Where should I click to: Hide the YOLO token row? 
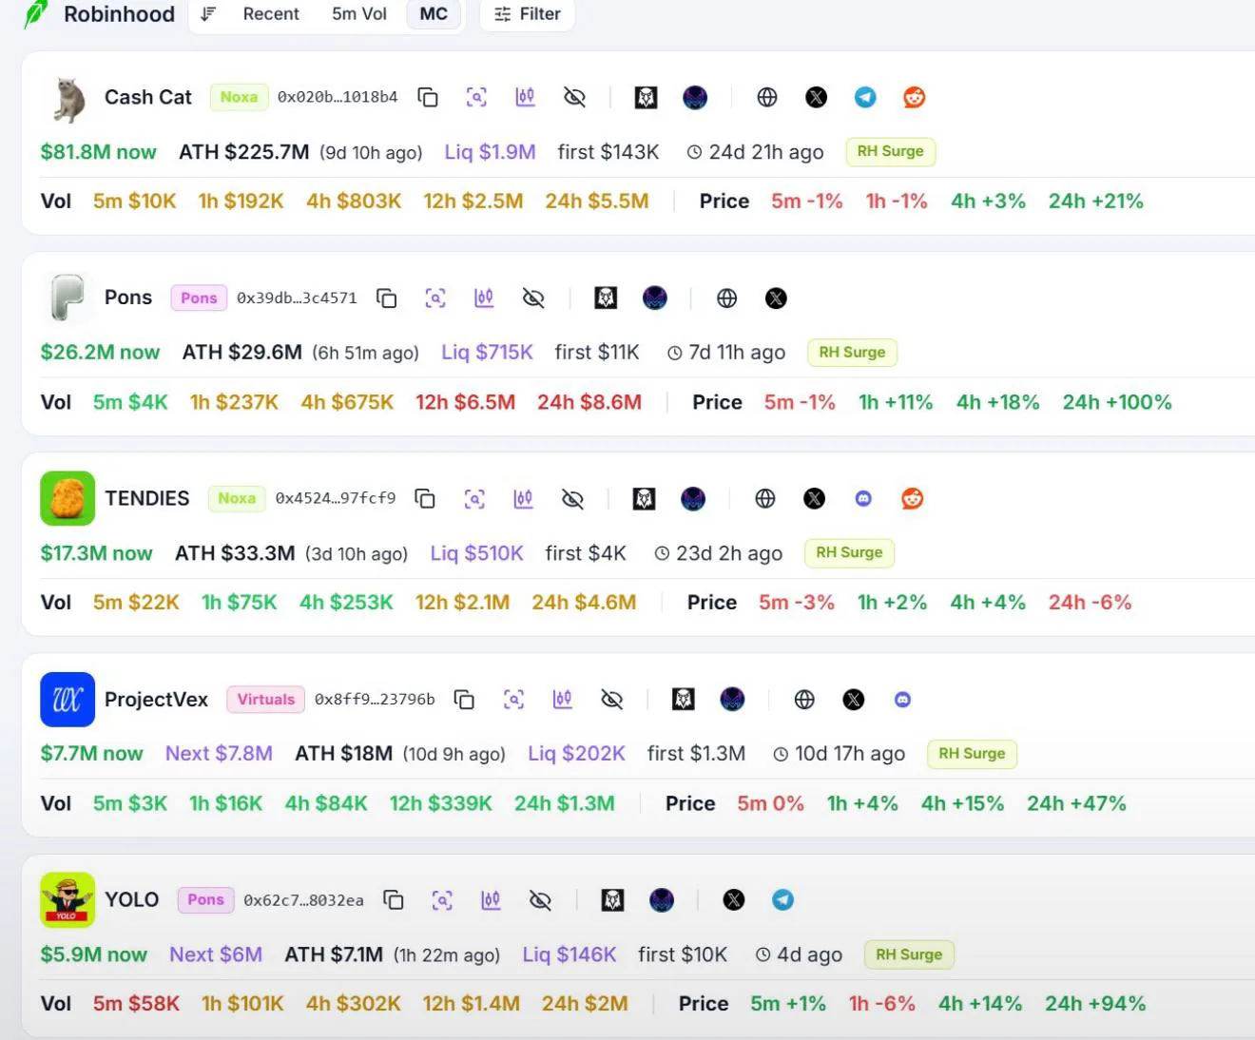click(540, 900)
